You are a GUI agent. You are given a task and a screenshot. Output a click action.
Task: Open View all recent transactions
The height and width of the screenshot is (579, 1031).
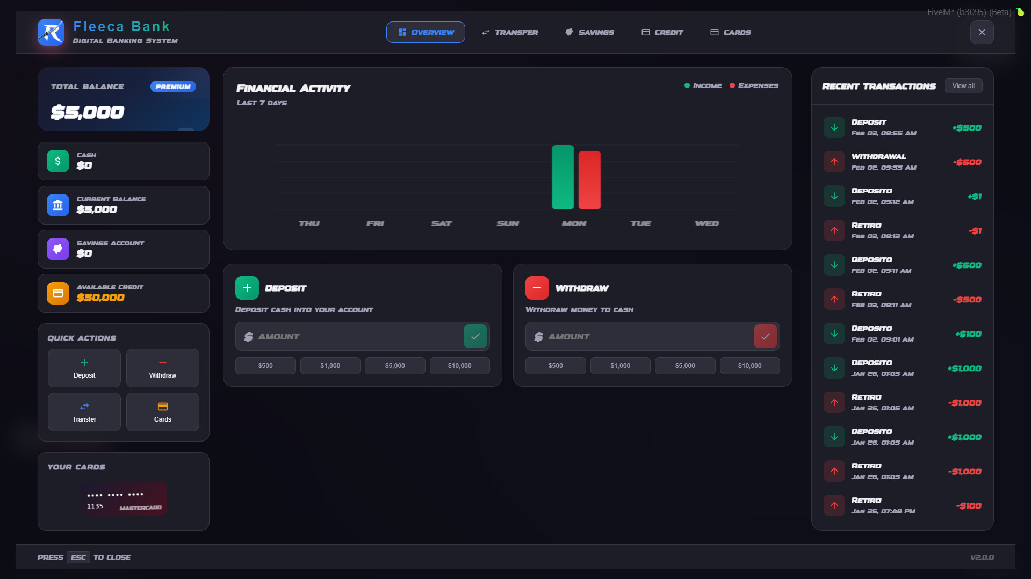(963, 86)
